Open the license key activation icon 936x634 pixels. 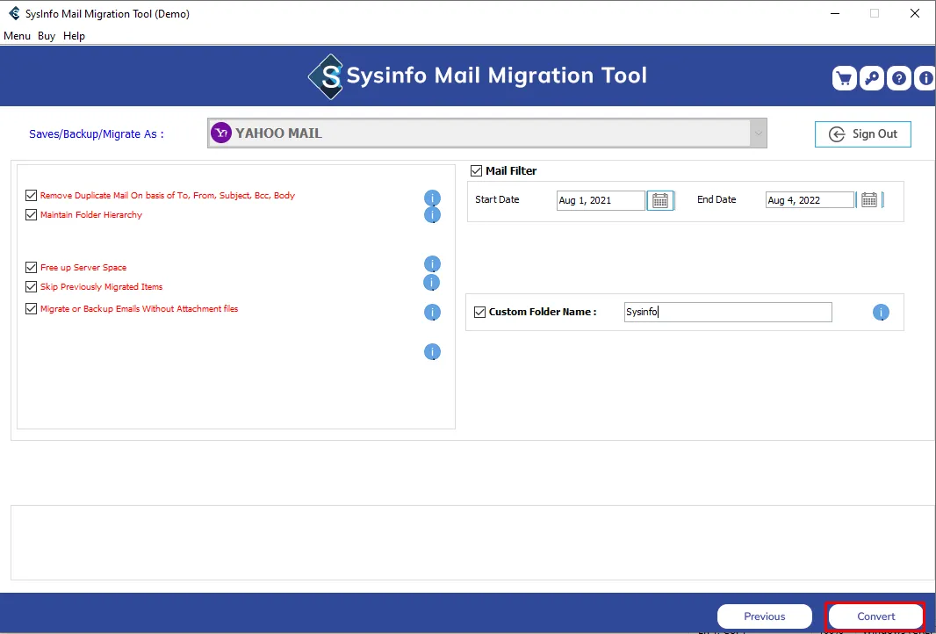pos(871,79)
